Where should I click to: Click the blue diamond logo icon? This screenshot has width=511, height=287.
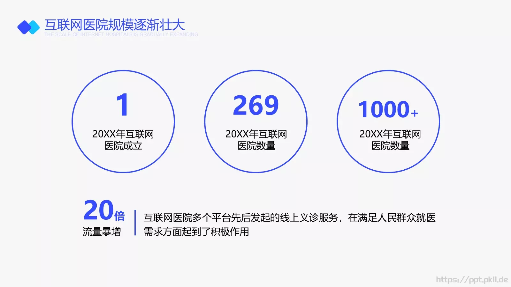(28, 27)
